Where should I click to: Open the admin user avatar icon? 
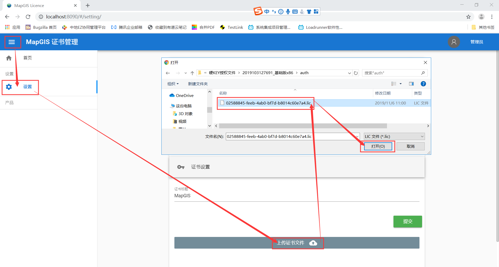pos(454,42)
